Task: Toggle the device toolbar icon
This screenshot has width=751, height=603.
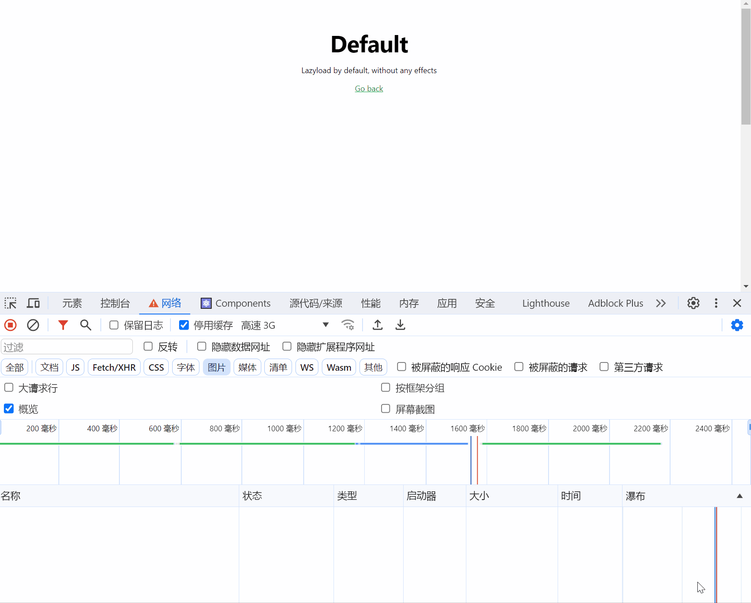Action: 33,303
